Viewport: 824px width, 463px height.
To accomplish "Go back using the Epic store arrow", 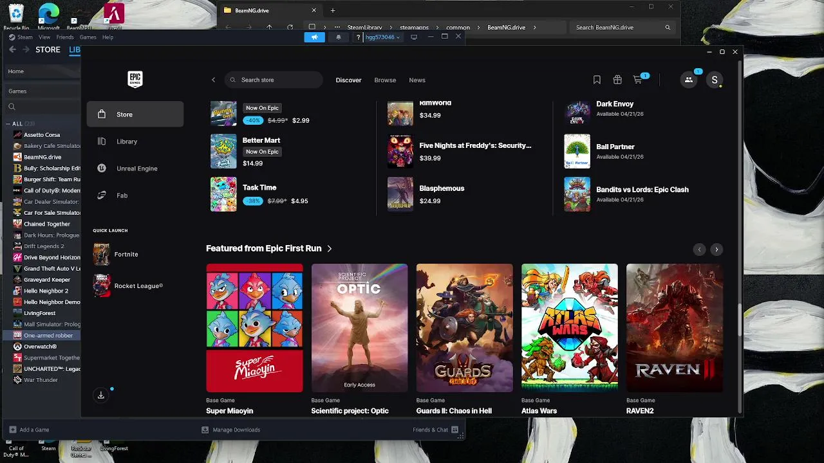I will point(214,80).
